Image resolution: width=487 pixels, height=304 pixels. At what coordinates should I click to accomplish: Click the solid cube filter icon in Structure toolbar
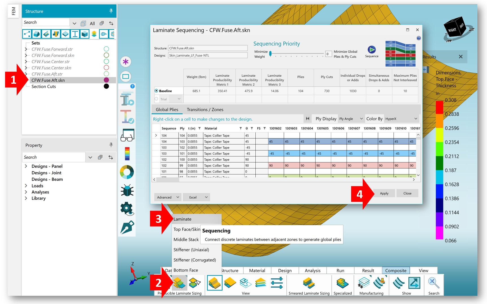tap(84, 34)
